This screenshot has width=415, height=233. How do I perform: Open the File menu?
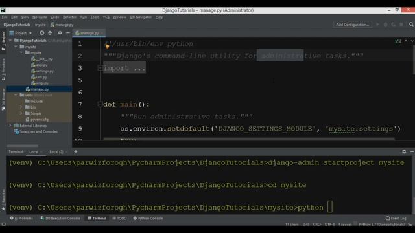(5, 17)
